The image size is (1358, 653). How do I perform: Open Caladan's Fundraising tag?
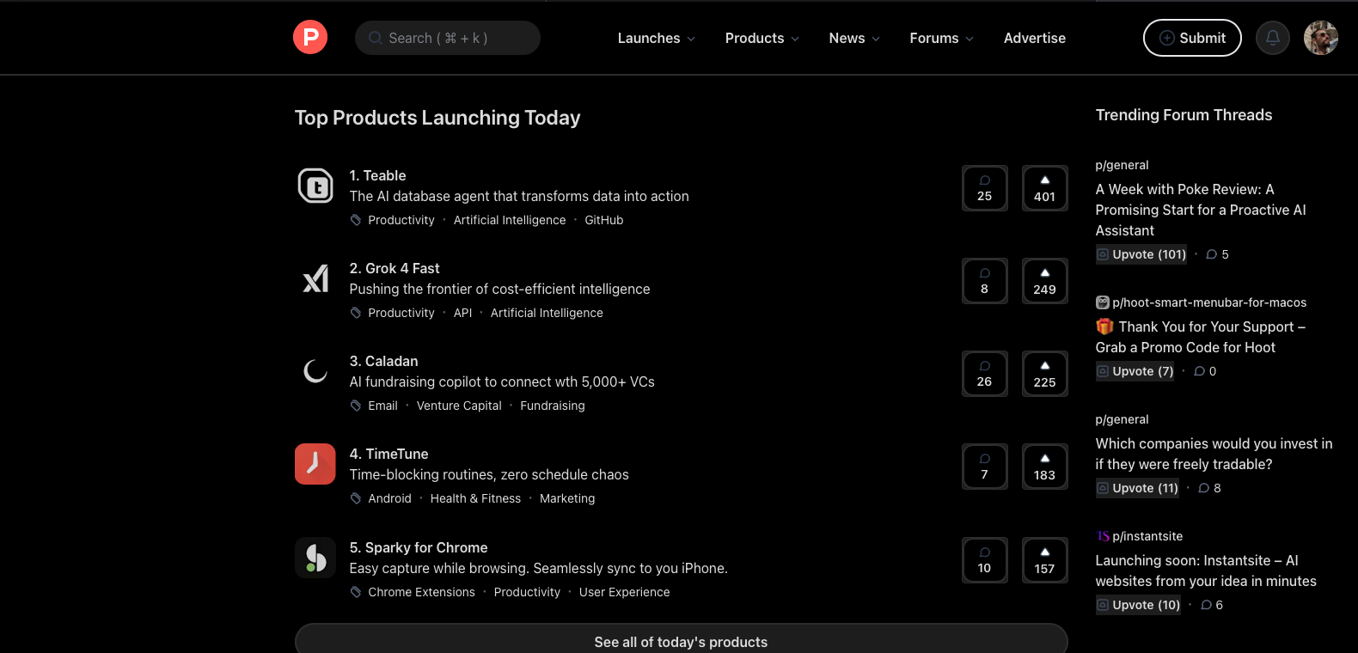(x=553, y=406)
